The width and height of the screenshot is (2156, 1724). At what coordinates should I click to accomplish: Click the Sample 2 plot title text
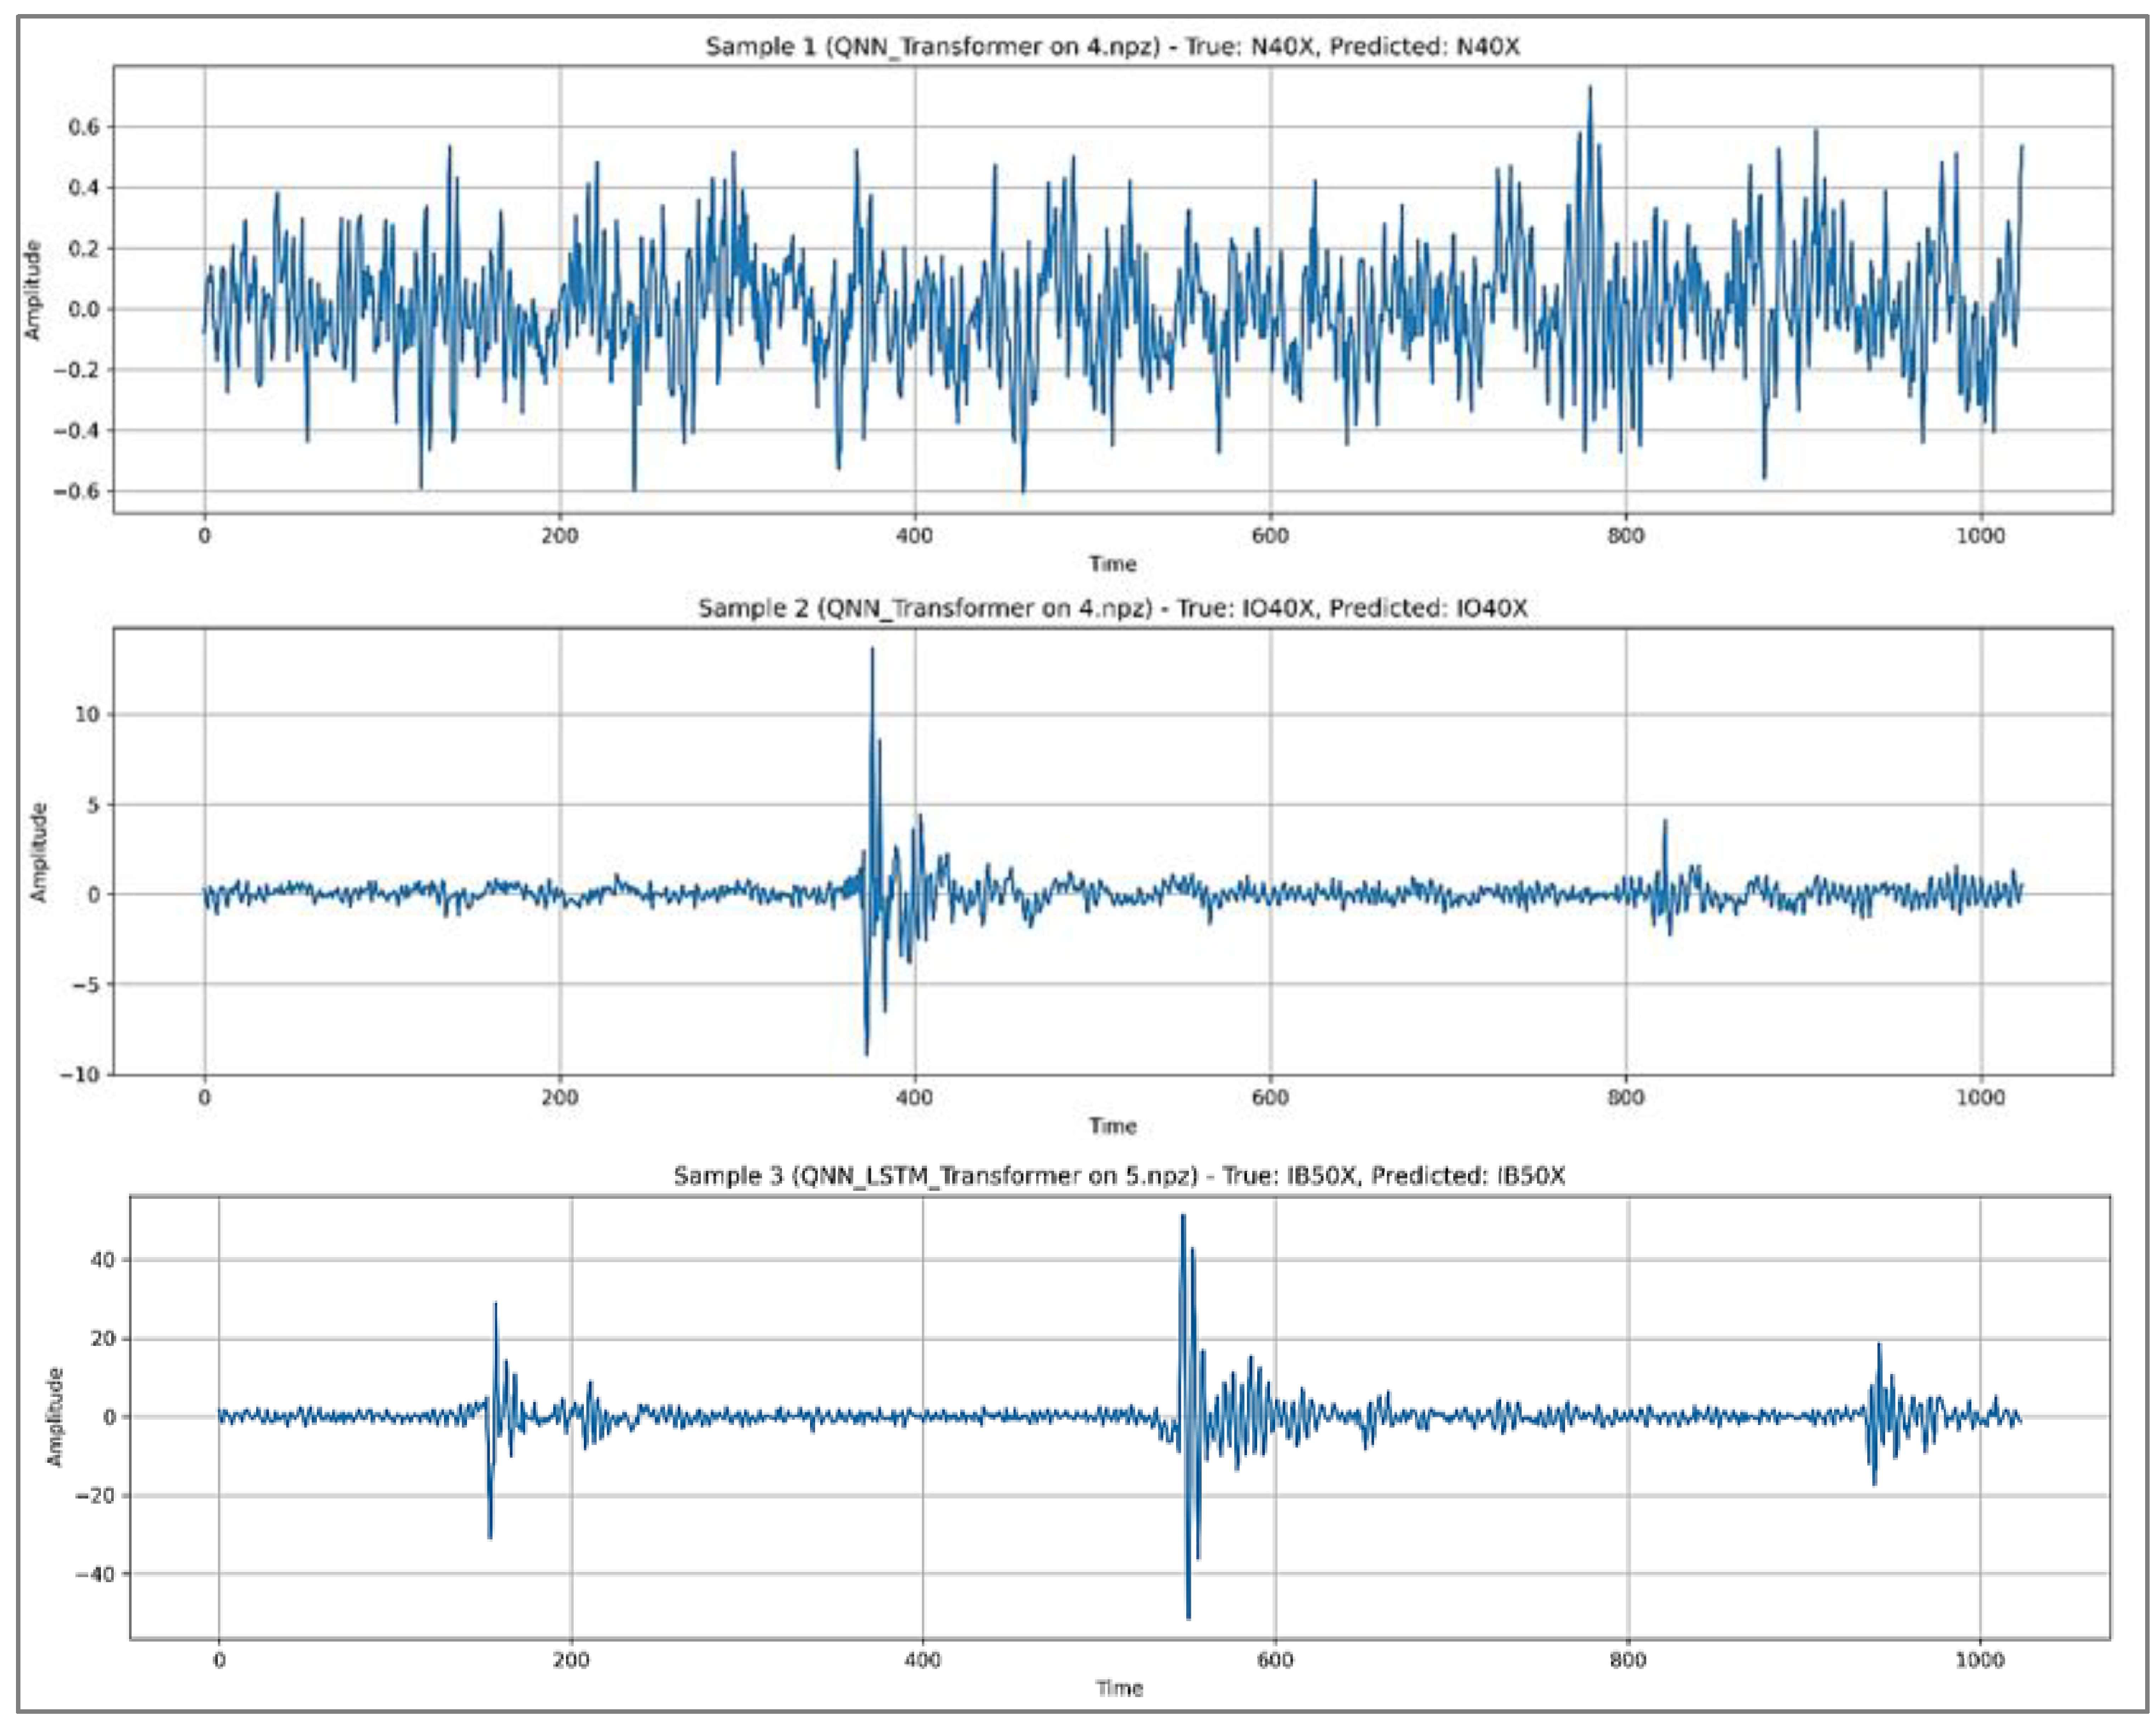[x=1112, y=608]
